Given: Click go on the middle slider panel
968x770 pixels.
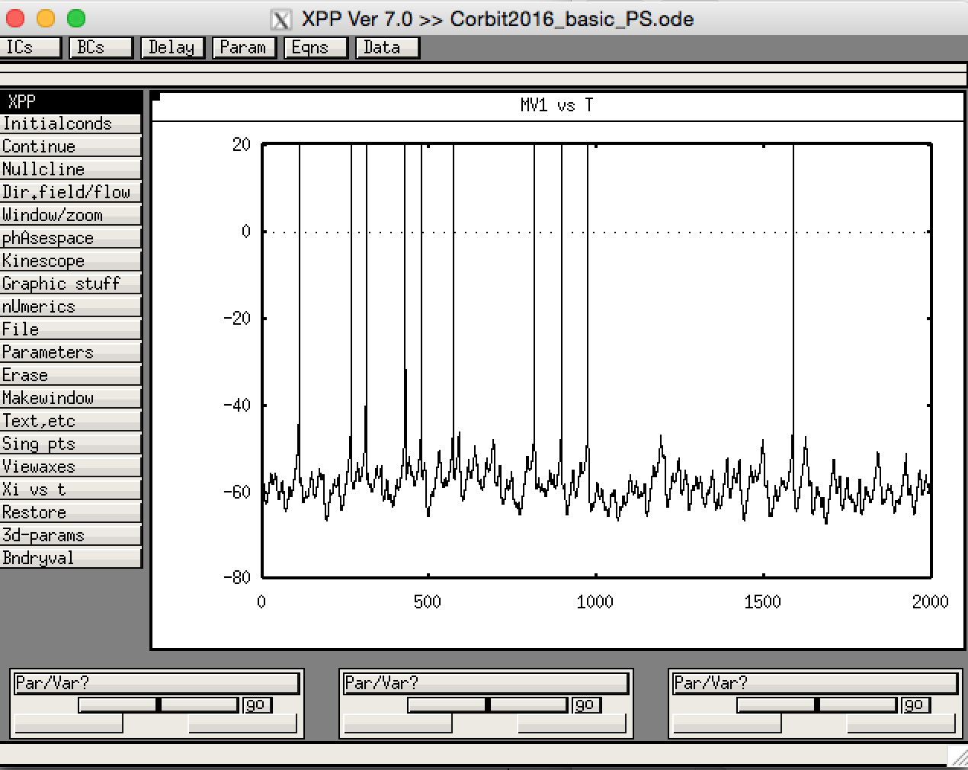Looking at the screenshot, I should point(587,705).
